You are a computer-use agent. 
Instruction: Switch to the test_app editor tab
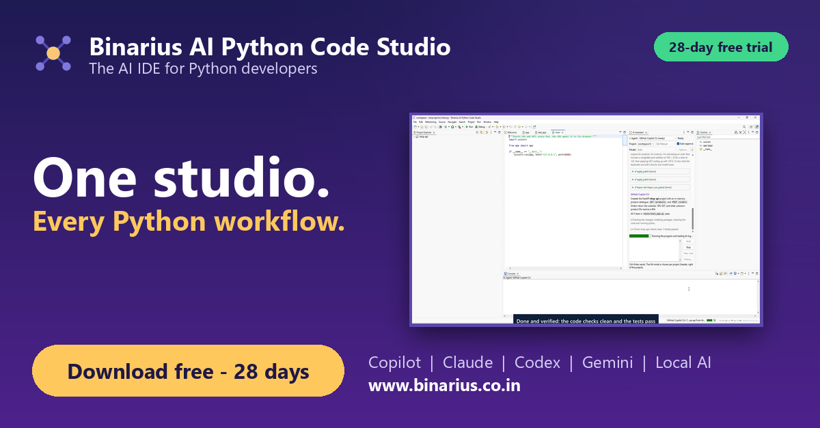pyautogui.click(x=541, y=132)
